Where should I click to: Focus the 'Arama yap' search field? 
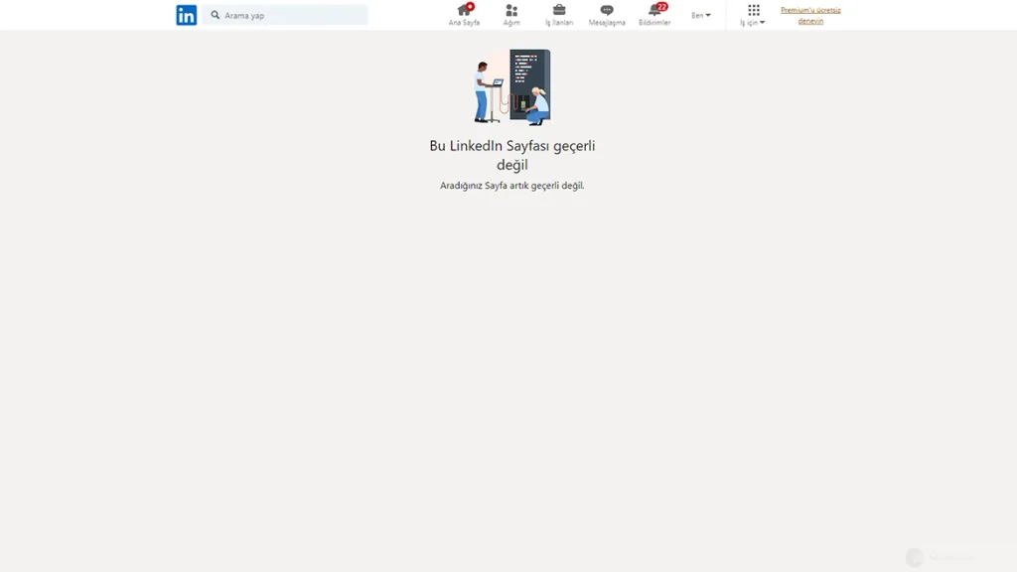(285, 15)
